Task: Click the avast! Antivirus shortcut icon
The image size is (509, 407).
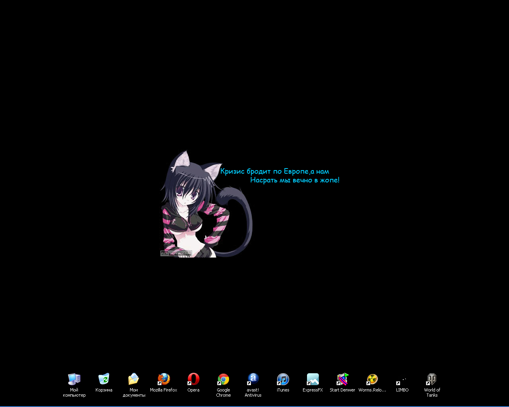Action: click(x=253, y=379)
